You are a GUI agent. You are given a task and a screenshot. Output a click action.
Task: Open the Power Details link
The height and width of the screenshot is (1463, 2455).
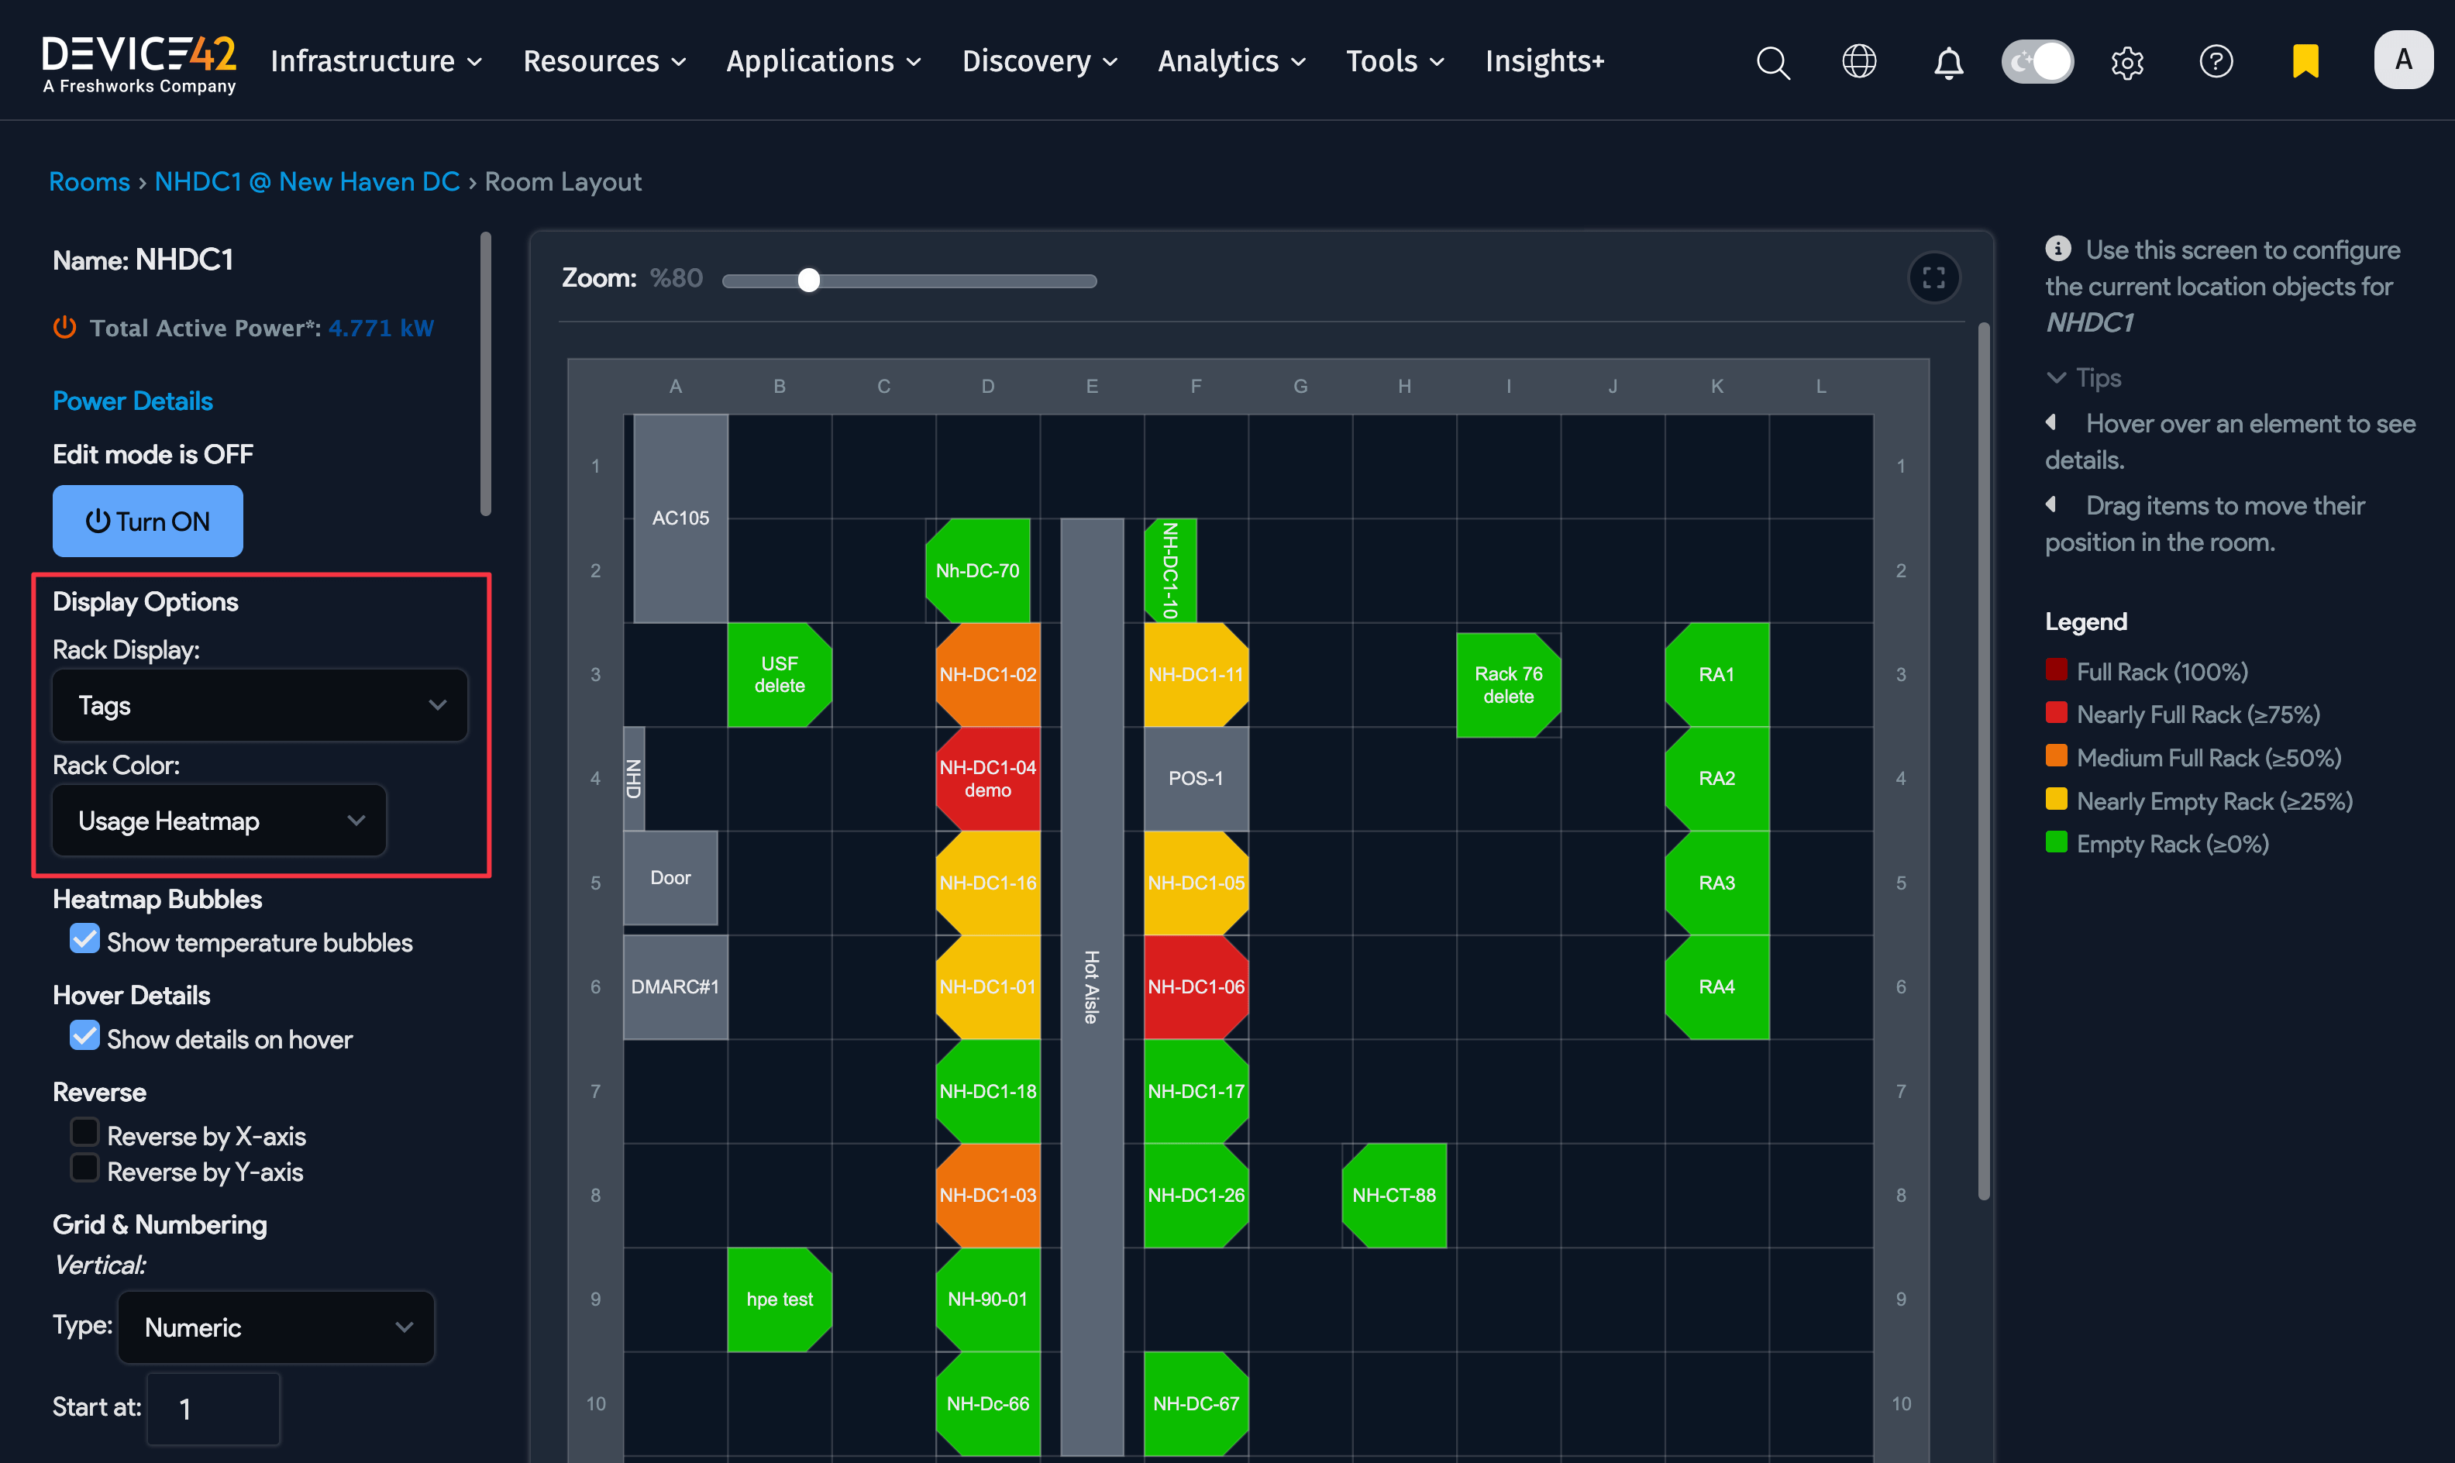pos(132,401)
